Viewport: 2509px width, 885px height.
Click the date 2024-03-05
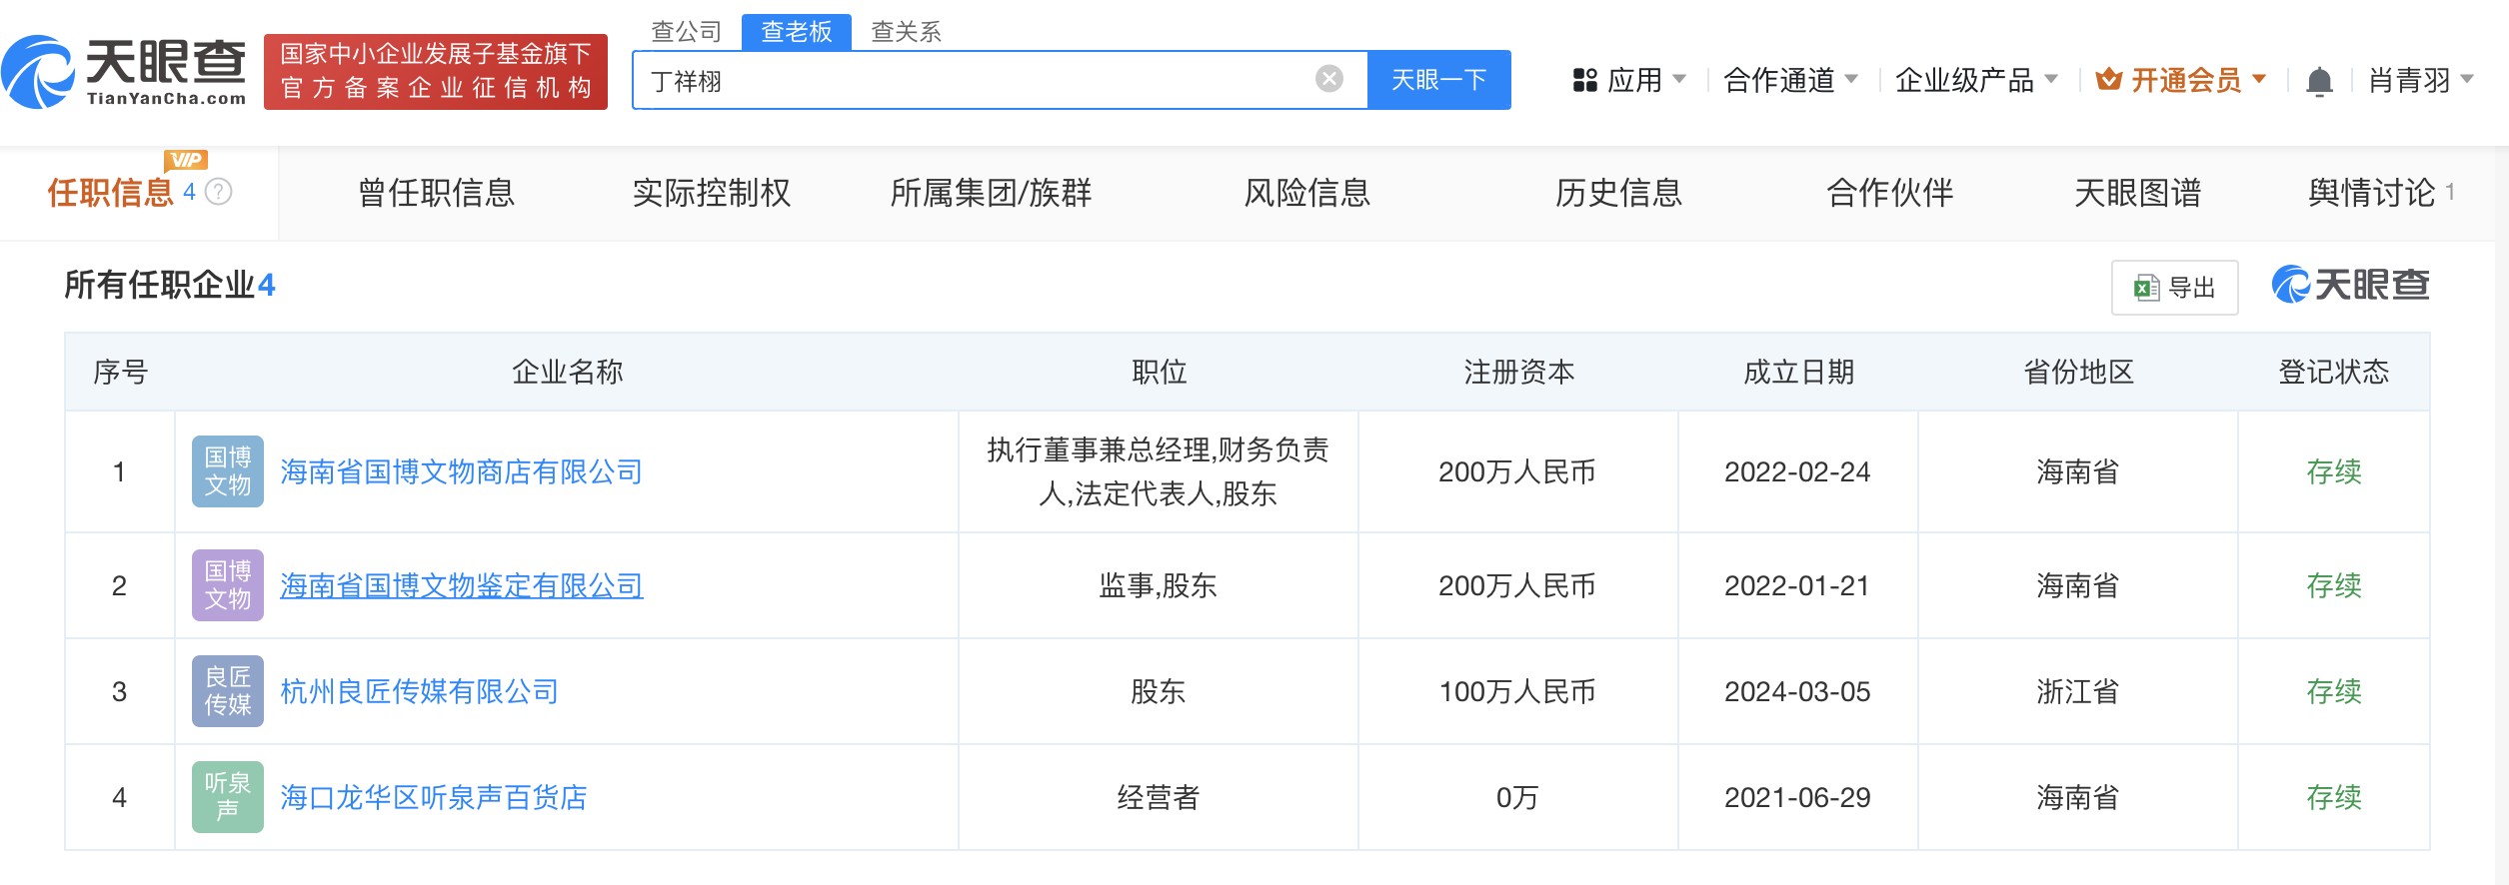click(x=1797, y=691)
